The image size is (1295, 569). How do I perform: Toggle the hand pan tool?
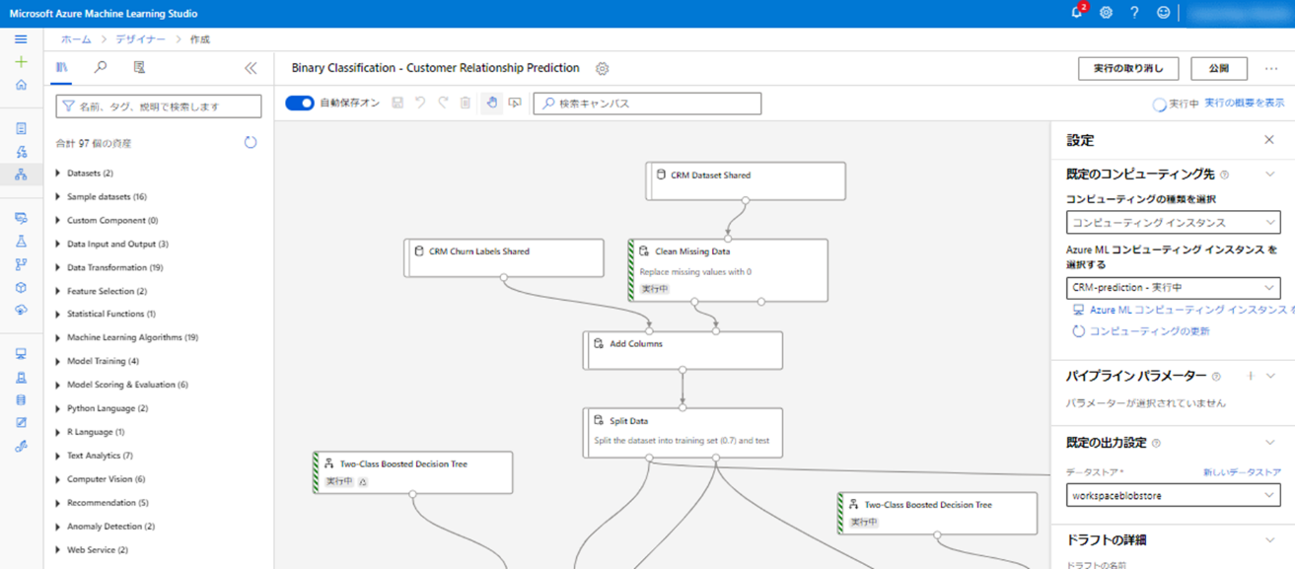(x=491, y=103)
